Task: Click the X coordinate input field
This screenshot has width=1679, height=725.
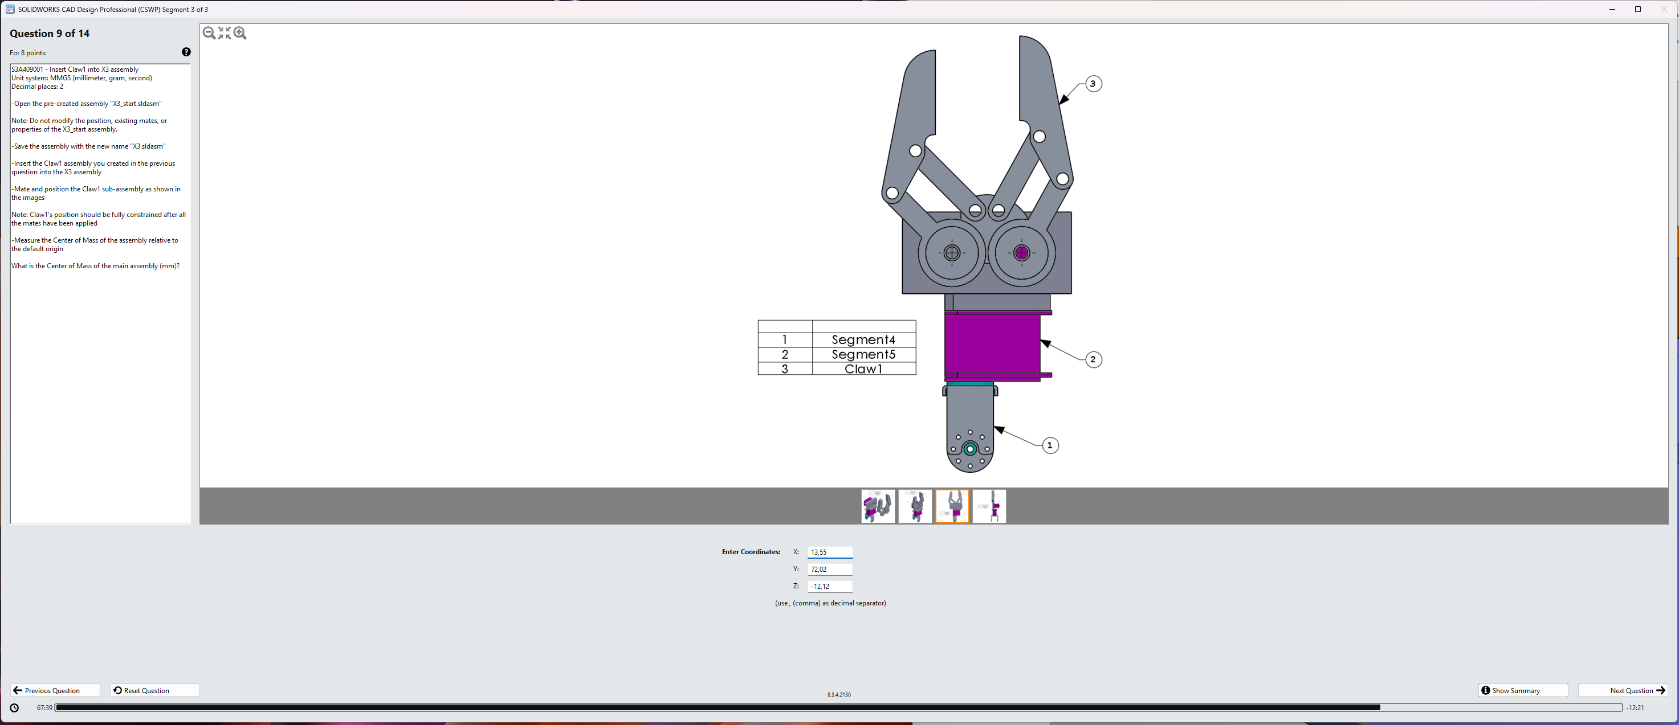Action: click(829, 552)
